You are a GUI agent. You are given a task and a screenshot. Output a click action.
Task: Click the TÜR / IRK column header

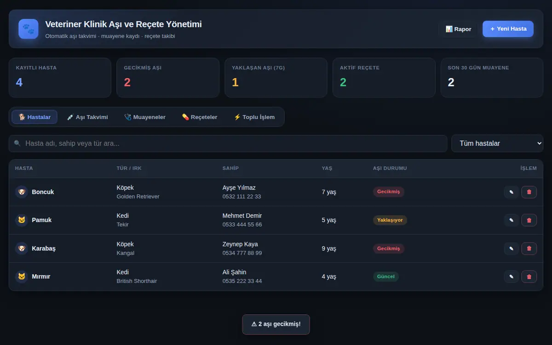[129, 168]
